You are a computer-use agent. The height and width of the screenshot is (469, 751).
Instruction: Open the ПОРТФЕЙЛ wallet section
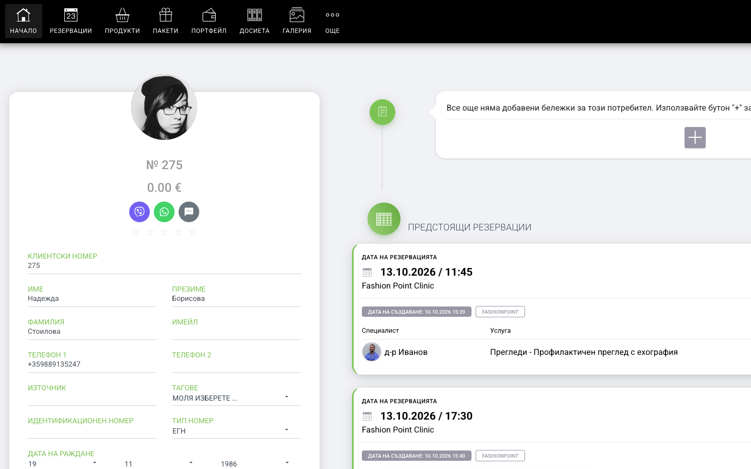pos(209,21)
